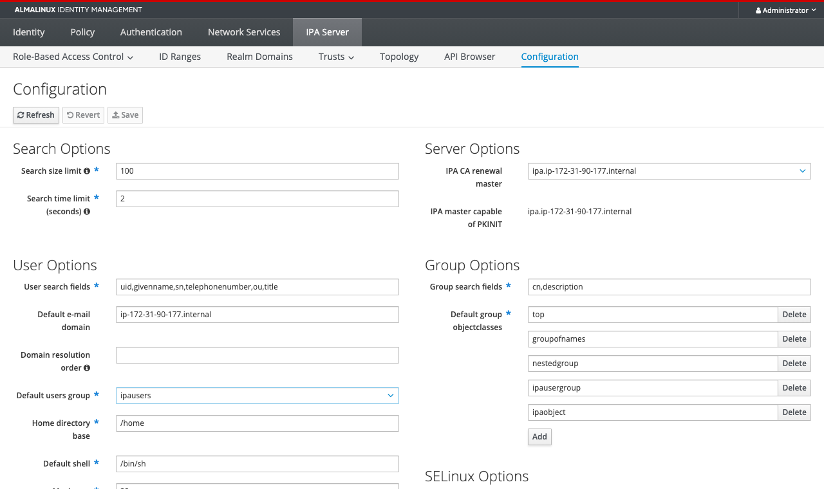Delete the 'ipaobject' objectclass
The height and width of the screenshot is (489, 824).
pyautogui.click(x=794, y=412)
